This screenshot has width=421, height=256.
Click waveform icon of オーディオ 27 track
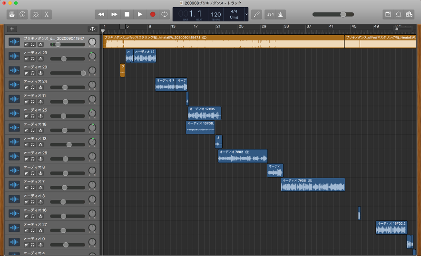point(14,228)
